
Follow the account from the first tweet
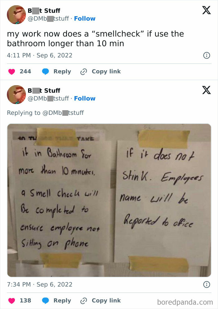point(85,18)
